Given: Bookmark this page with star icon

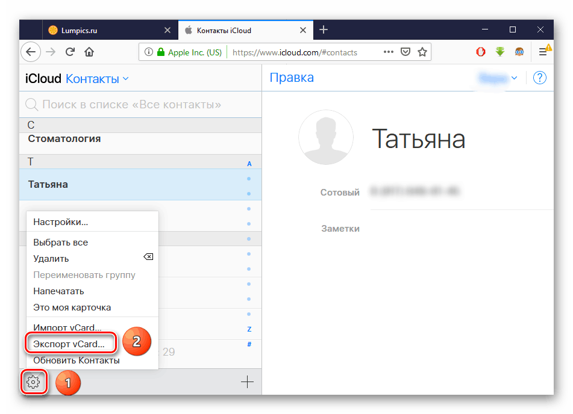Looking at the screenshot, I should 422,52.
